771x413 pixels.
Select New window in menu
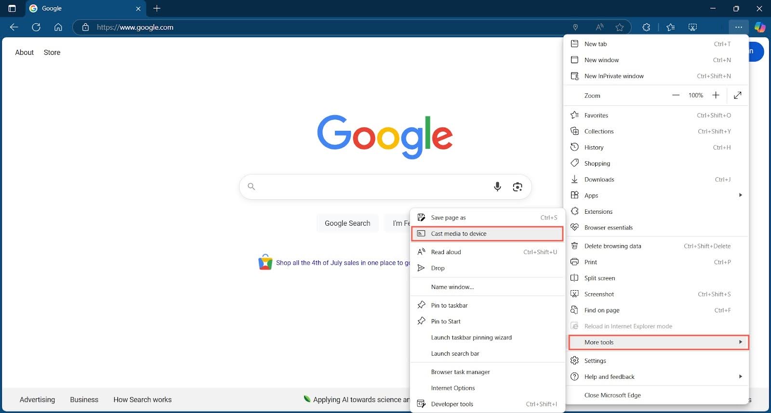[x=656, y=60]
